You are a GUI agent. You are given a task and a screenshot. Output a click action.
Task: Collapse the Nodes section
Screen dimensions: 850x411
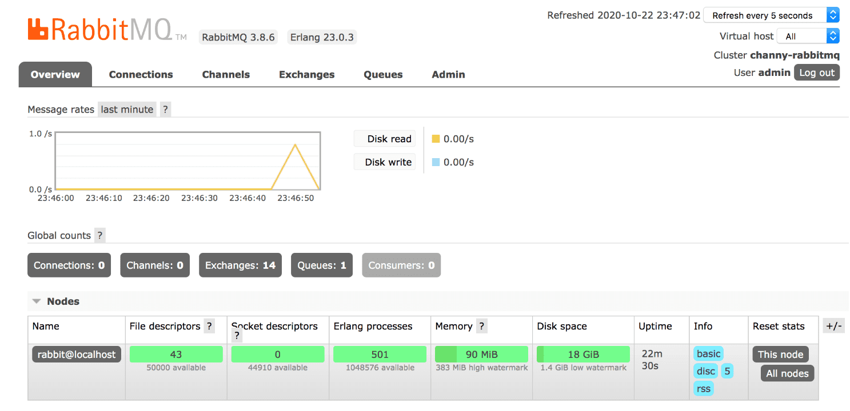click(x=56, y=301)
